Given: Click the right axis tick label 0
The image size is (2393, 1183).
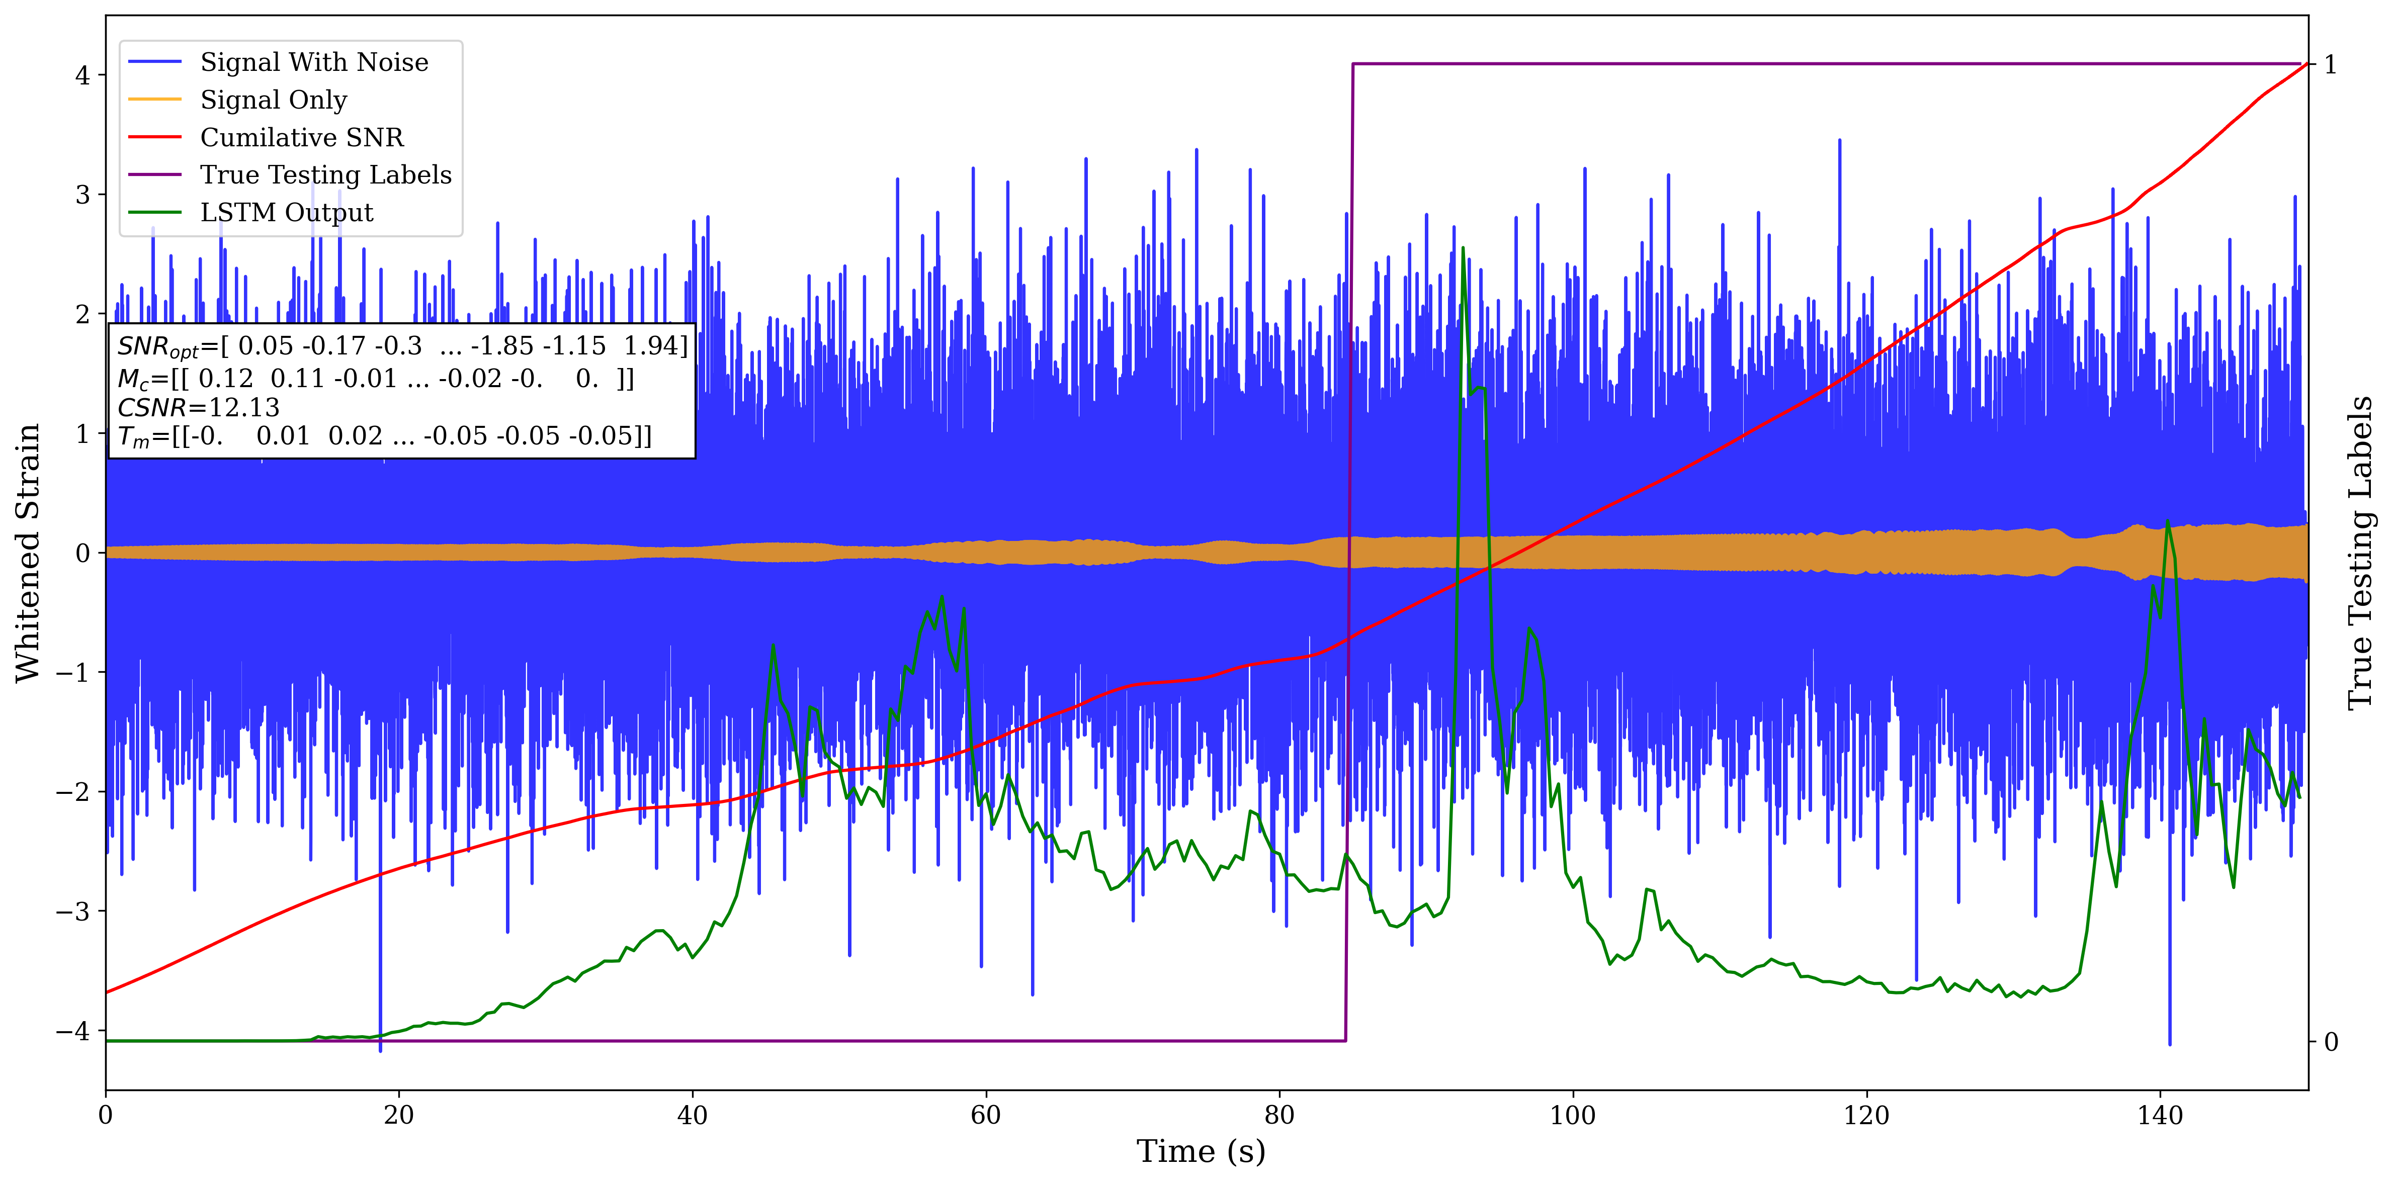Looking at the screenshot, I should [x=2331, y=1042].
